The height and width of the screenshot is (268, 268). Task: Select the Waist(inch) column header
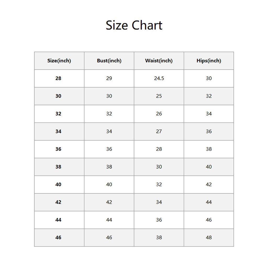159,61
